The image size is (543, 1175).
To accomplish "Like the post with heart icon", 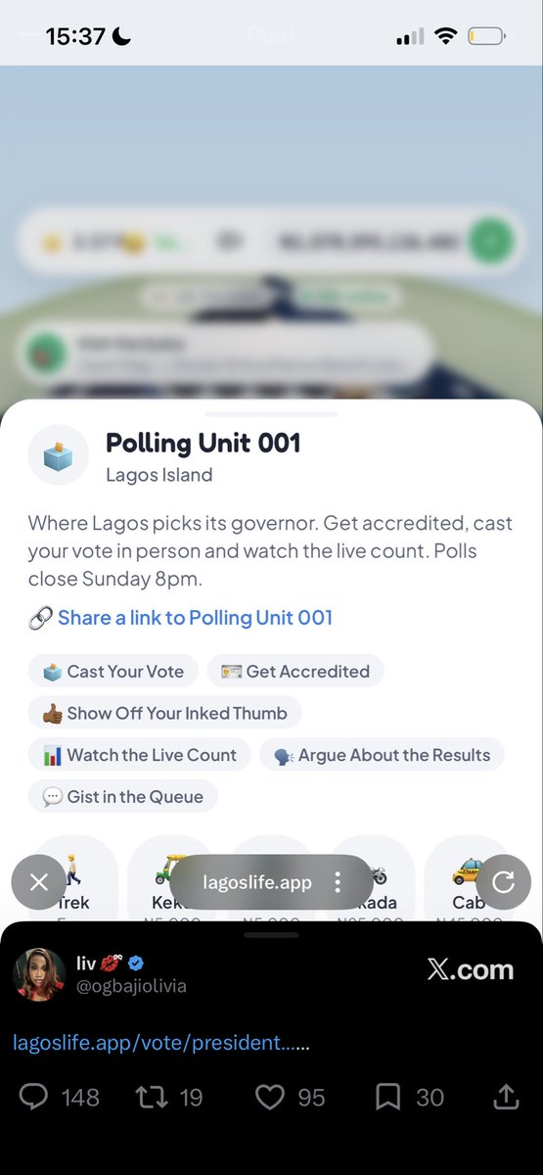I will [270, 1097].
